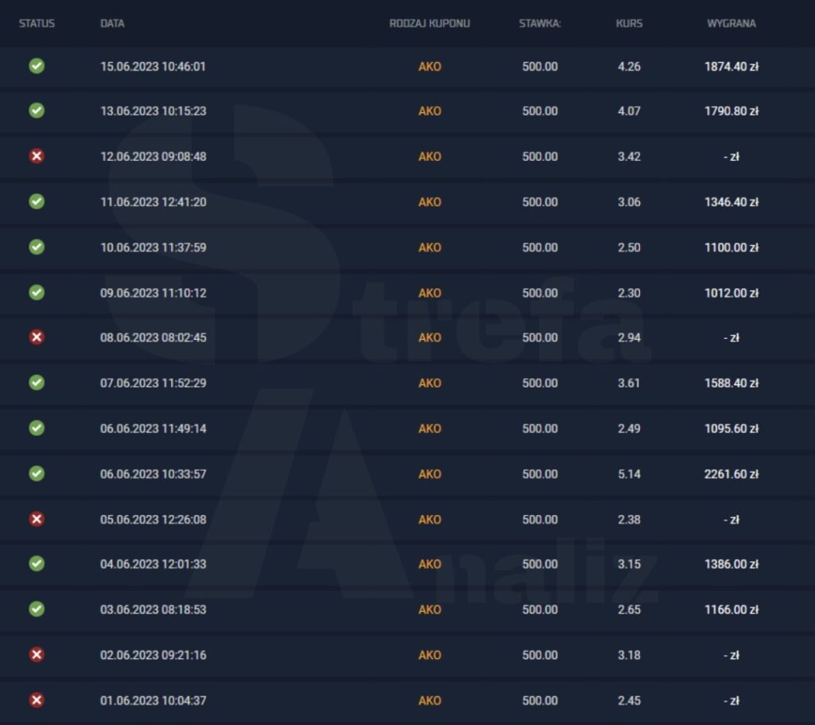This screenshot has height=725, width=815.
Task: Click the RODZAJ KUPONU column header
Action: [x=430, y=23]
